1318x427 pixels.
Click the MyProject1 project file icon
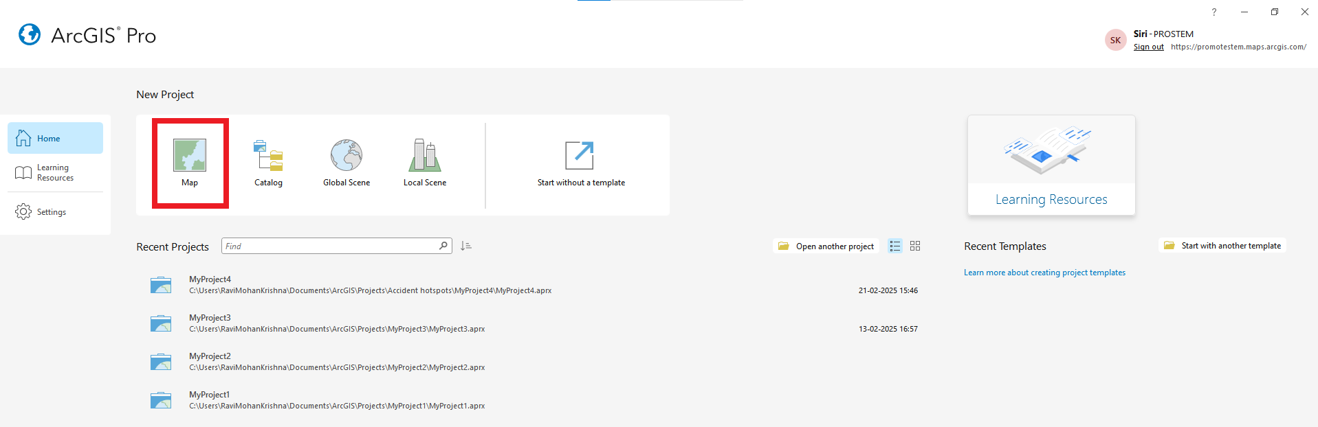click(161, 400)
